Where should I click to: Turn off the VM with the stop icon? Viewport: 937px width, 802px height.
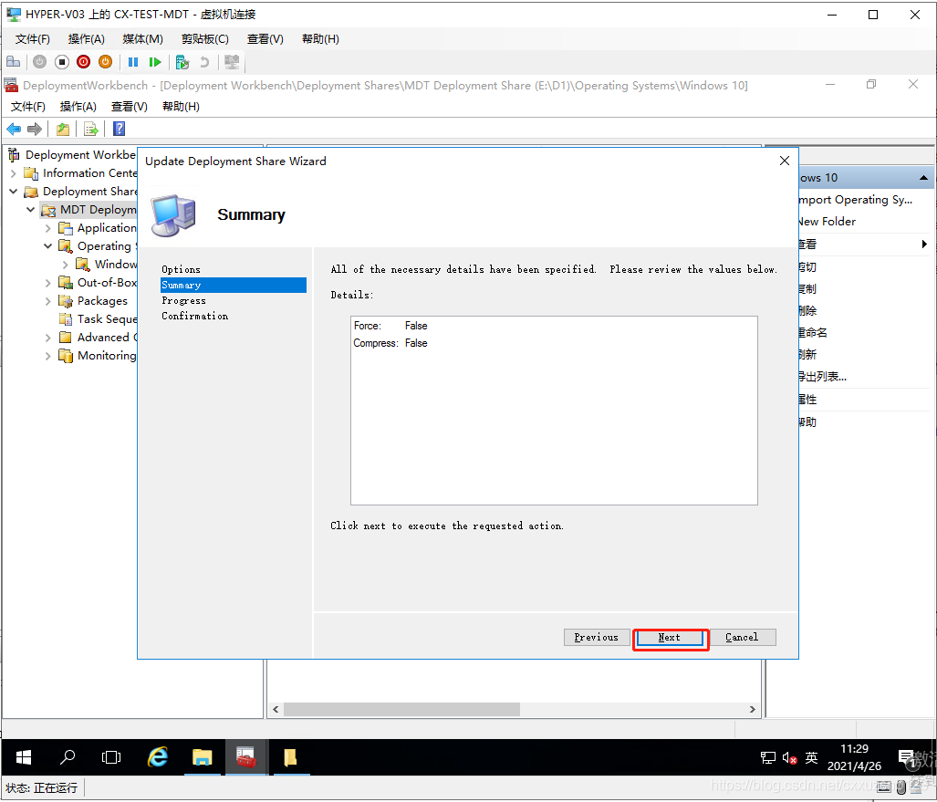(x=61, y=61)
